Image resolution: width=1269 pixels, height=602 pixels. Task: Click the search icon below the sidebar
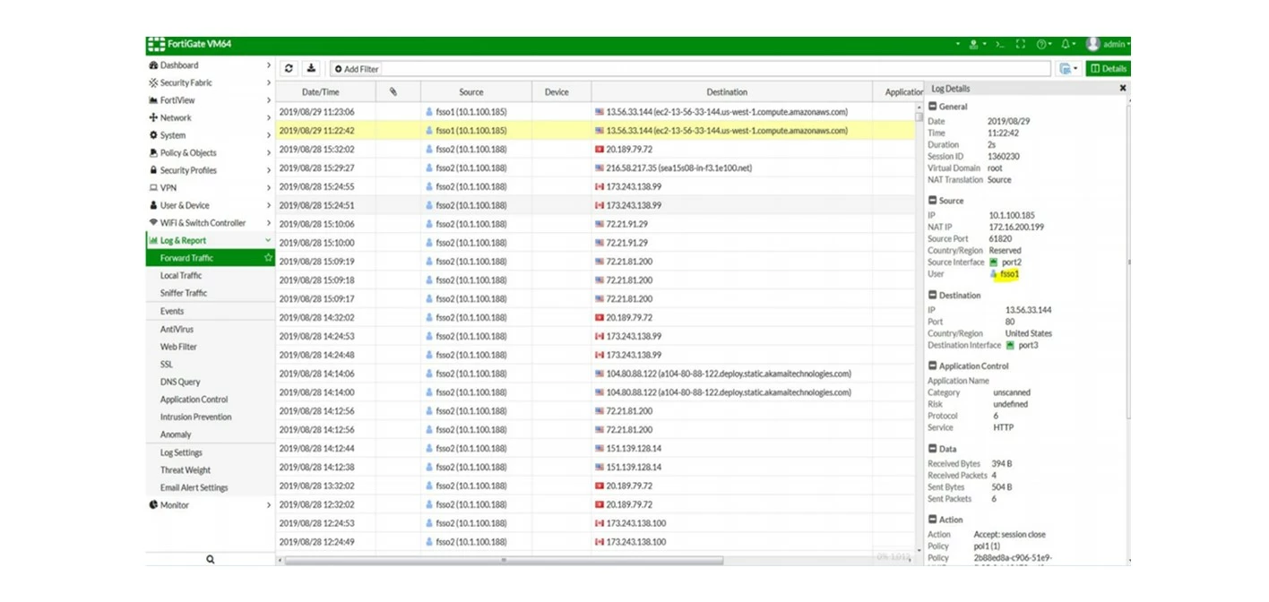pyautogui.click(x=211, y=559)
